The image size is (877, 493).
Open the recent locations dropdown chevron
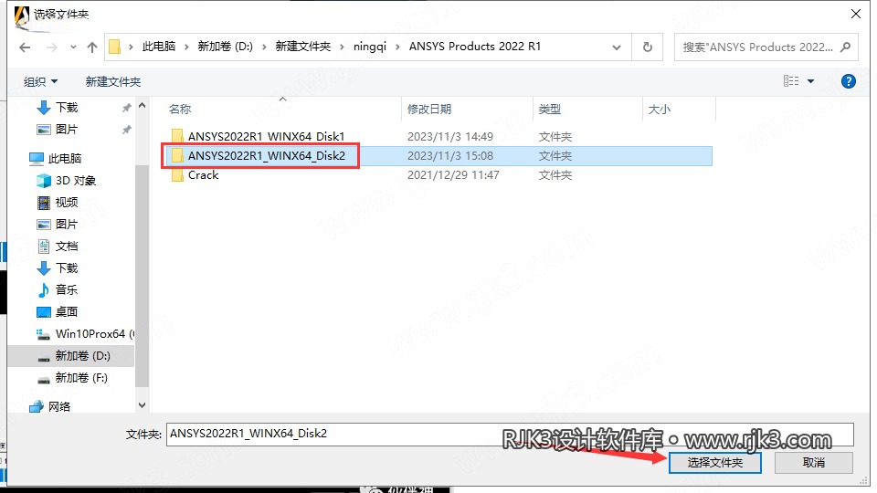click(73, 47)
